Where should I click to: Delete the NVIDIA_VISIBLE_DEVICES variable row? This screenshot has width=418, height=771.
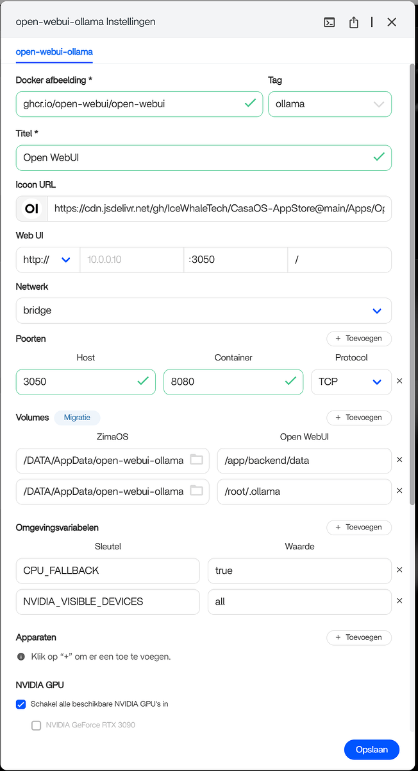click(399, 601)
